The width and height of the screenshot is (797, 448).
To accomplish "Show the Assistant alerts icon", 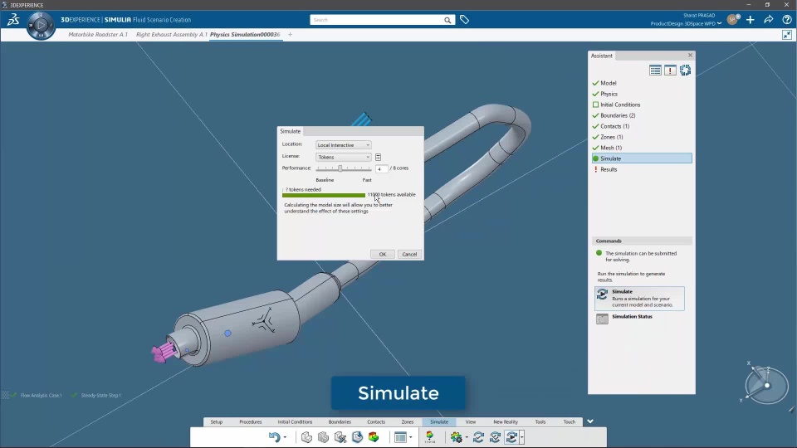I will tap(670, 70).
